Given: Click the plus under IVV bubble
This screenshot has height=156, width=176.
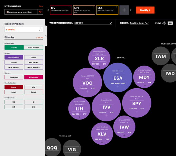Looking at the screenshot, I should point(106,116).
